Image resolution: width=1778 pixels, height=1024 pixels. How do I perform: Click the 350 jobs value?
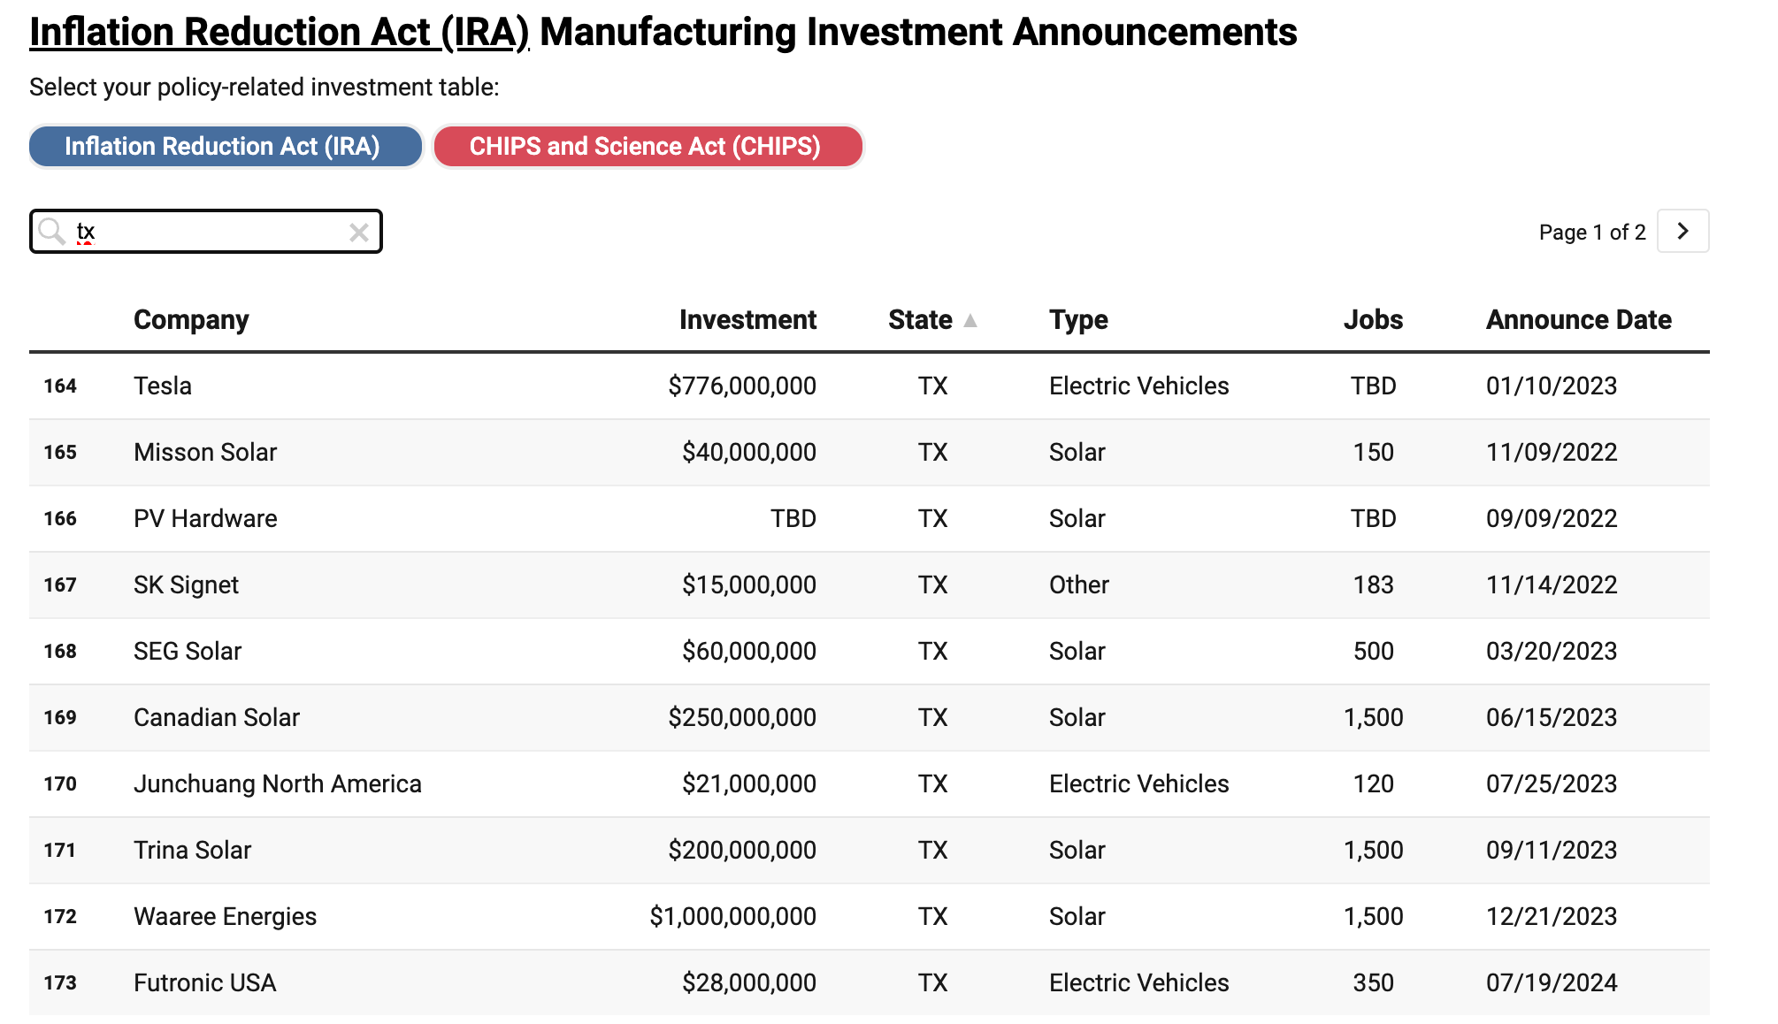(x=1373, y=982)
